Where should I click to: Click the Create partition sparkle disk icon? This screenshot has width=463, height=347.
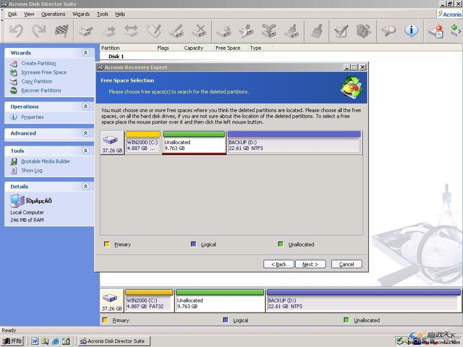[223, 31]
